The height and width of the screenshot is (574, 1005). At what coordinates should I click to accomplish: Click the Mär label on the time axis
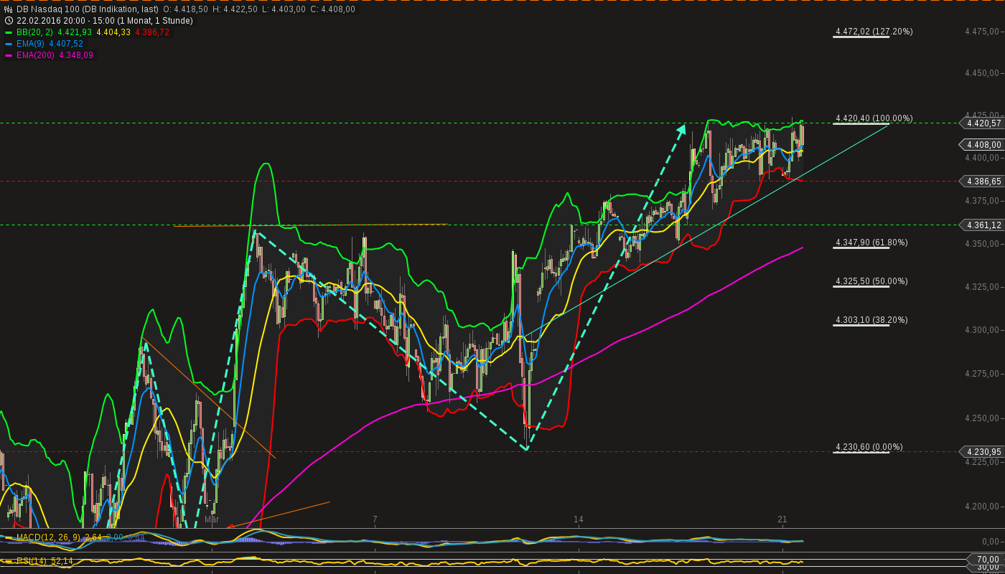tap(213, 519)
